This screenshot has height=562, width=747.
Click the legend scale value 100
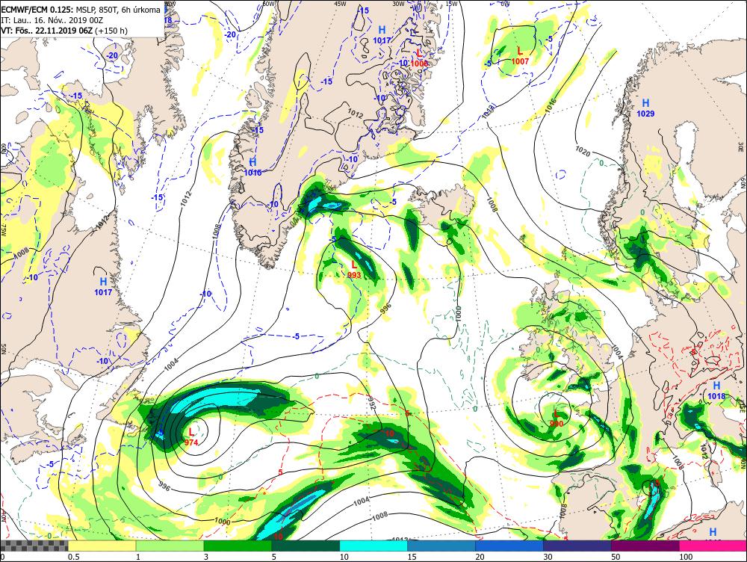686,557
